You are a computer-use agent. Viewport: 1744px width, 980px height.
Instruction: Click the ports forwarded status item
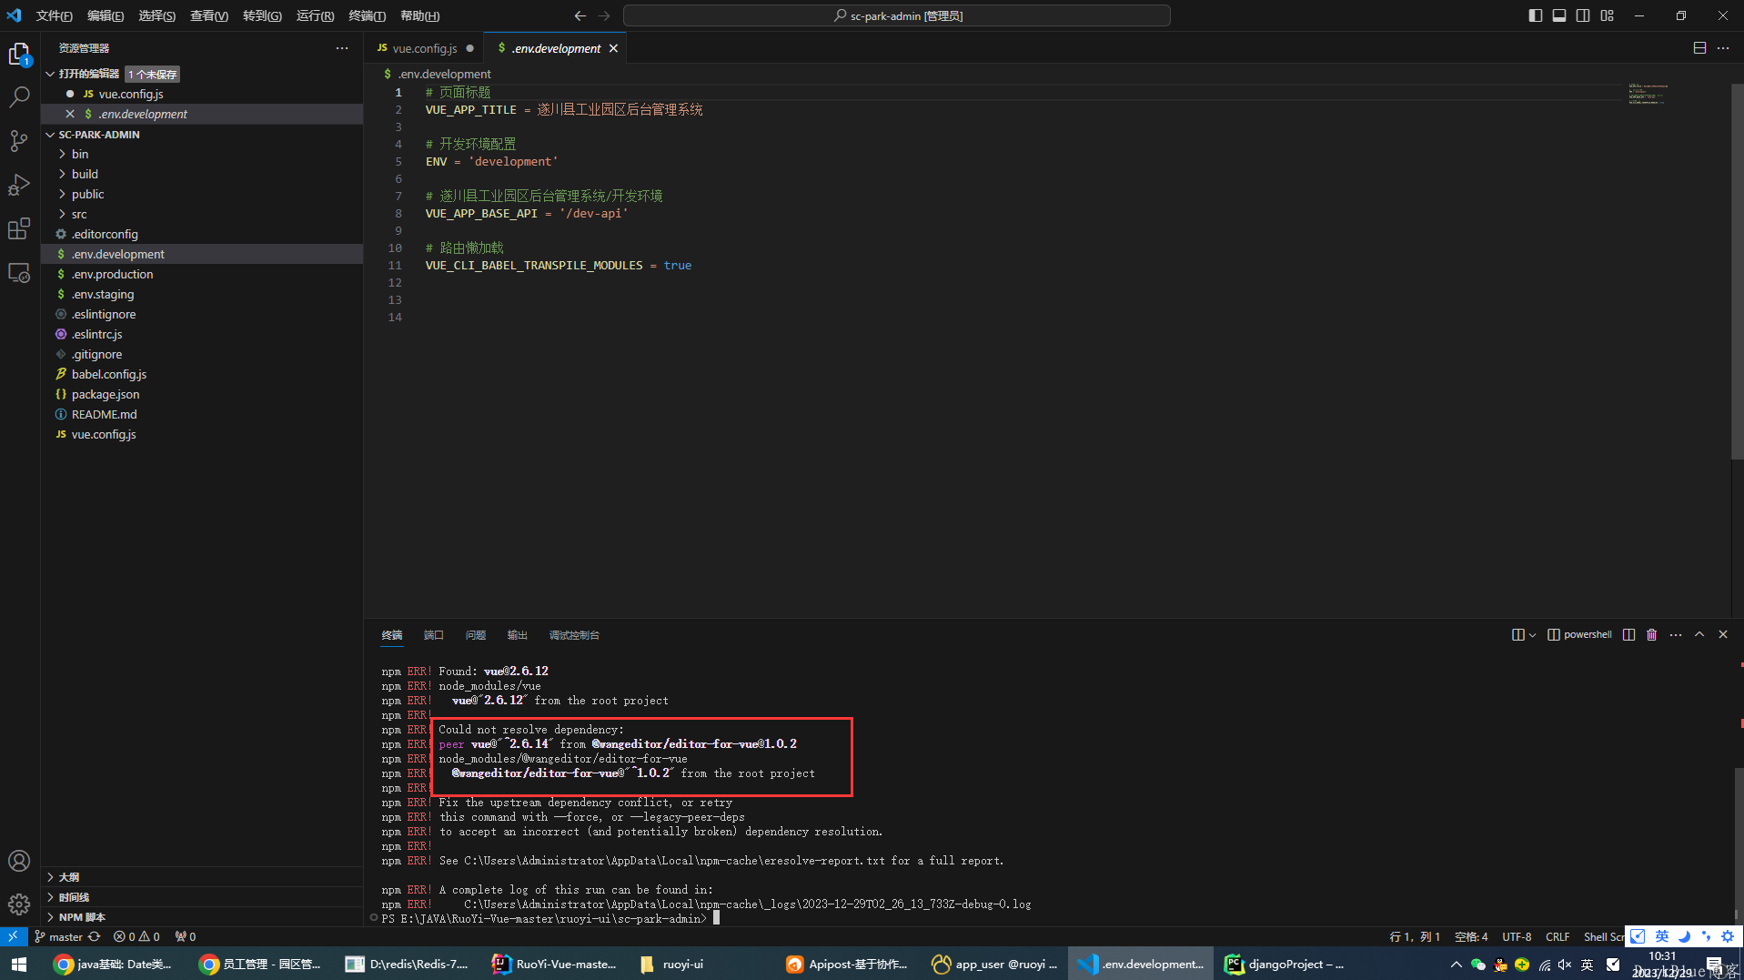[186, 936]
